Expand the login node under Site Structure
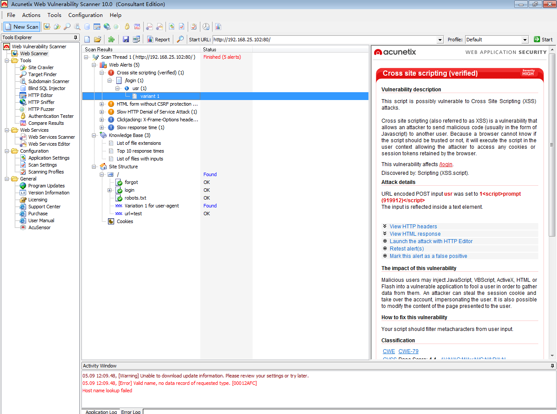The width and height of the screenshot is (557, 414). pos(110,190)
